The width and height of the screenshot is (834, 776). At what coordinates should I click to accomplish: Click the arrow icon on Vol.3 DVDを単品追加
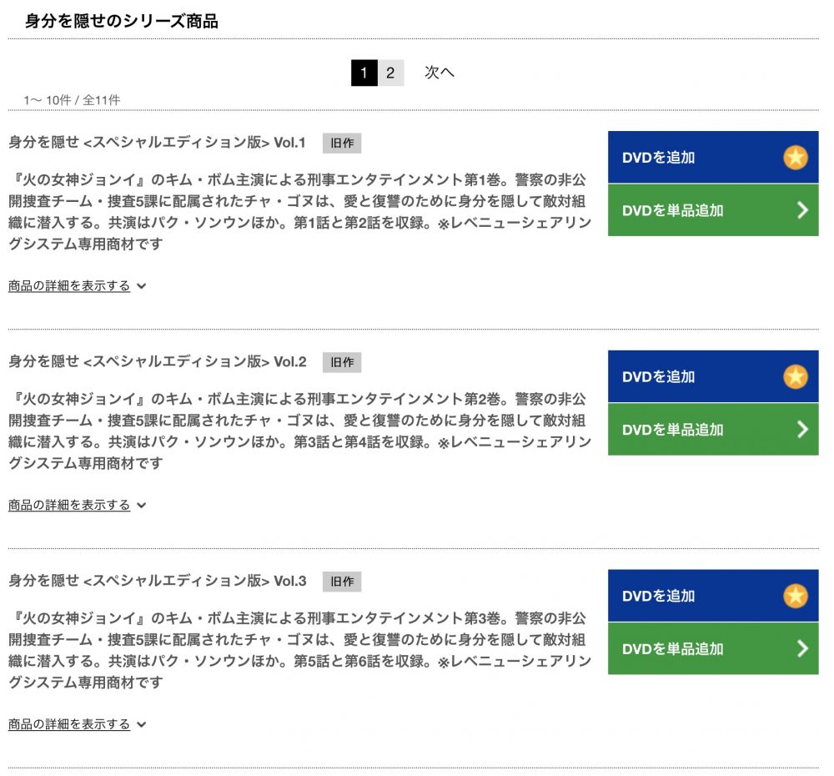pos(802,649)
